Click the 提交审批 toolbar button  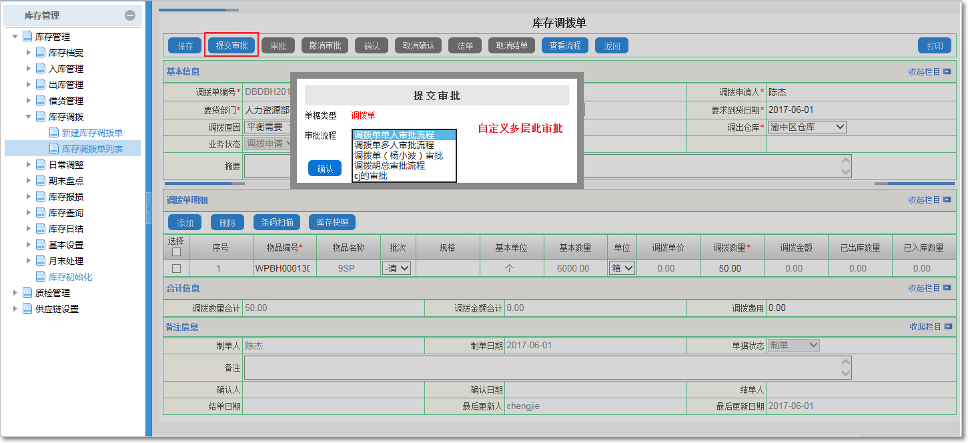[x=231, y=45]
